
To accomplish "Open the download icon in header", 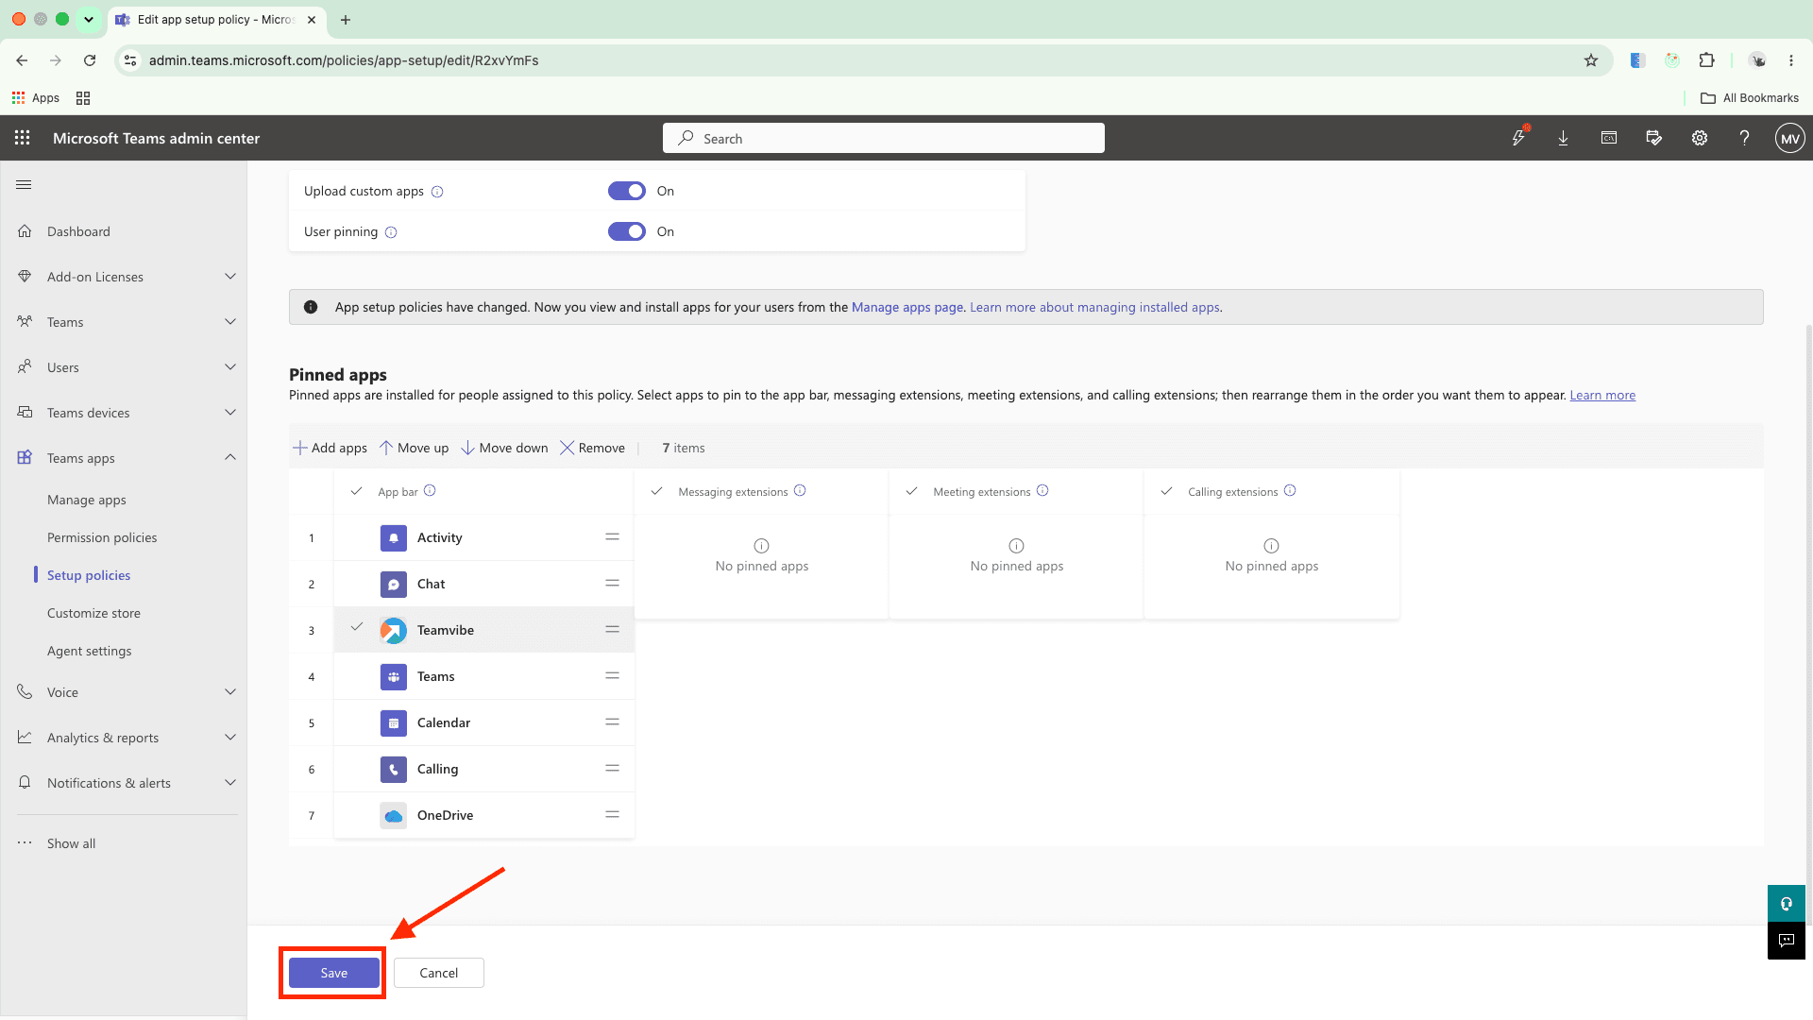I will click(1564, 138).
